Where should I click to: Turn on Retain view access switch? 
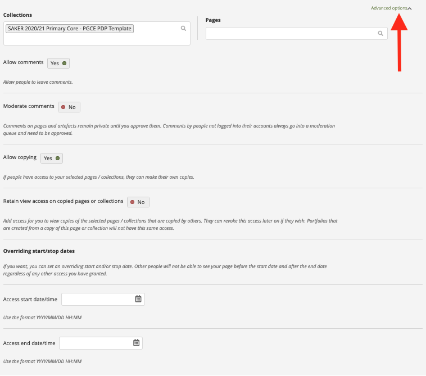[138, 202]
